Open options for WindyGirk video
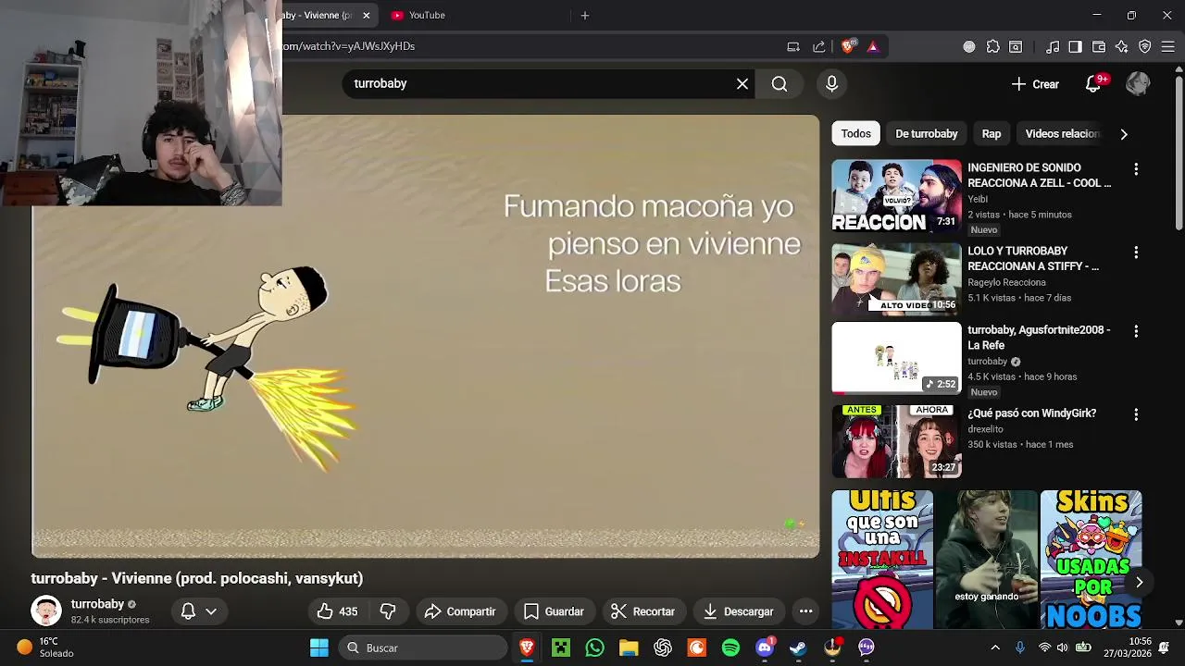 [x=1136, y=414]
